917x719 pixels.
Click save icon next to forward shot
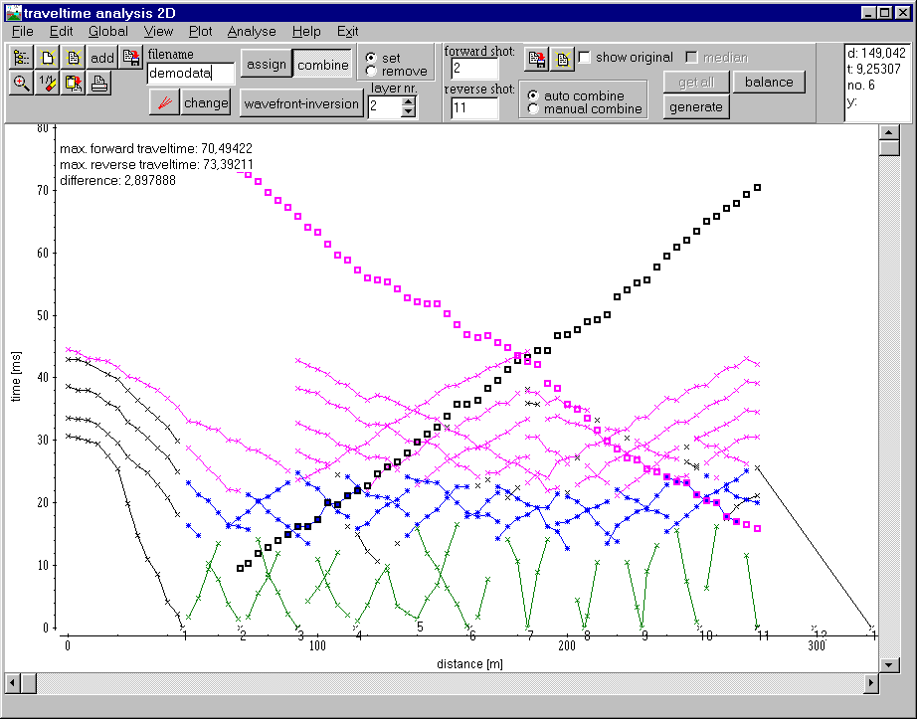pos(536,58)
